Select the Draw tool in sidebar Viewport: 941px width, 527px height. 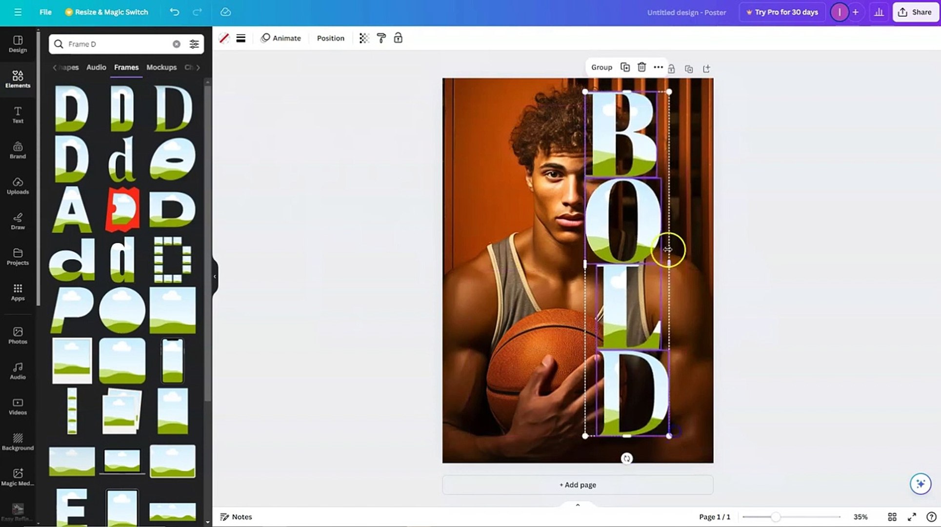pos(18,221)
